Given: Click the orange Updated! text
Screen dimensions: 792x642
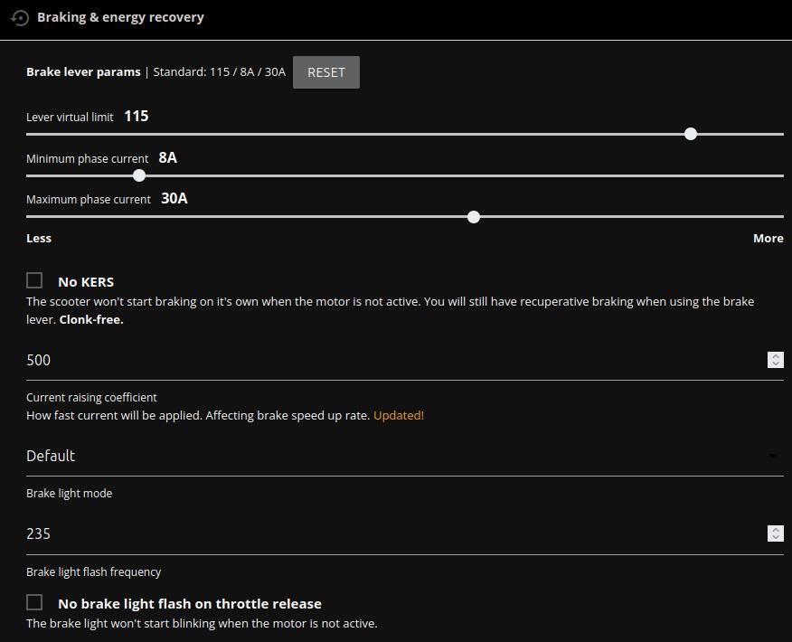Looking at the screenshot, I should click(x=399, y=415).
